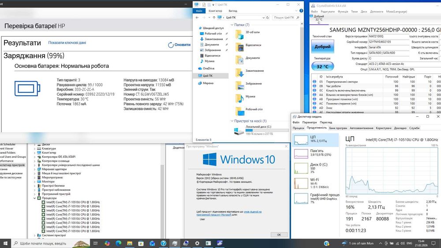Open the weather widget showing rain Mon
This screenshot has width=441, height=248.
tap(358, 243)
